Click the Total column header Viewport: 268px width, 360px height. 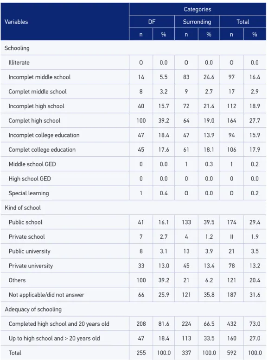click(242, 22)
